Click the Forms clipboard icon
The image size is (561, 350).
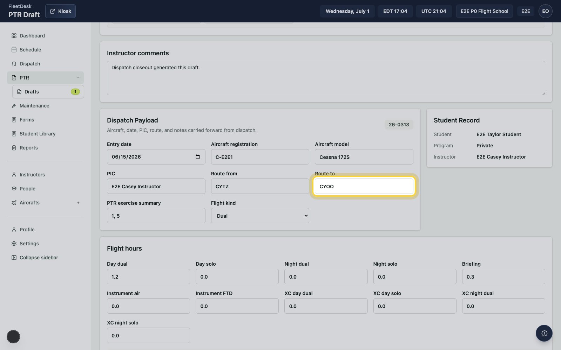click(x=14, y=120)
